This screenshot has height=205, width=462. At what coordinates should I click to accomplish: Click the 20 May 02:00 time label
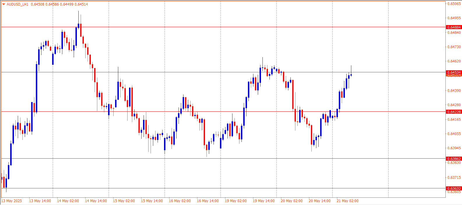[x=292, y=201]
